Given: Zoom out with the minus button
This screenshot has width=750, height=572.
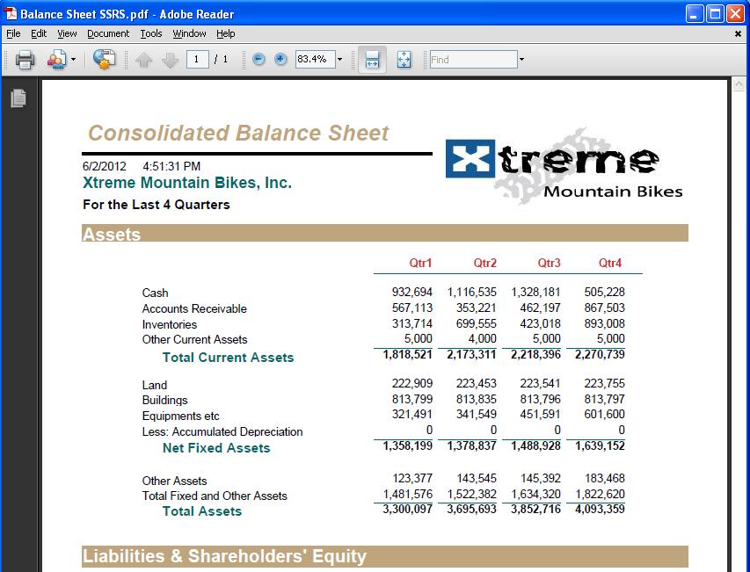Looking at the screenshot, I should [258, 59].
